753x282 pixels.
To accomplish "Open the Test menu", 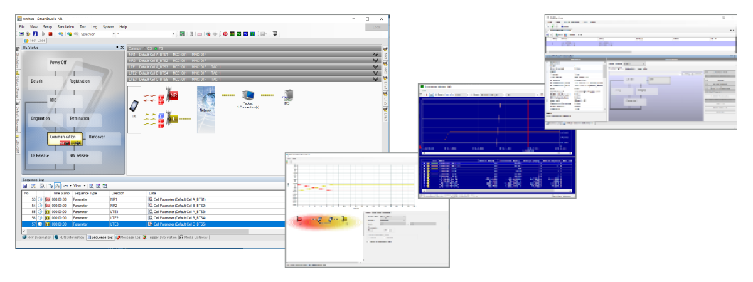I will click(x=83, y=27).
